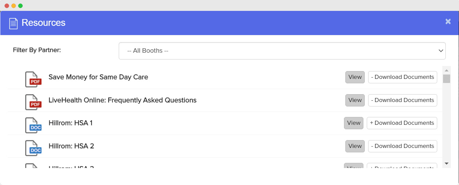Image resolution: width=459 pixels, height=185 pixels.
Task: Click the DOC icon for Hillrom: HSA 1
Action: pos(33,125)
